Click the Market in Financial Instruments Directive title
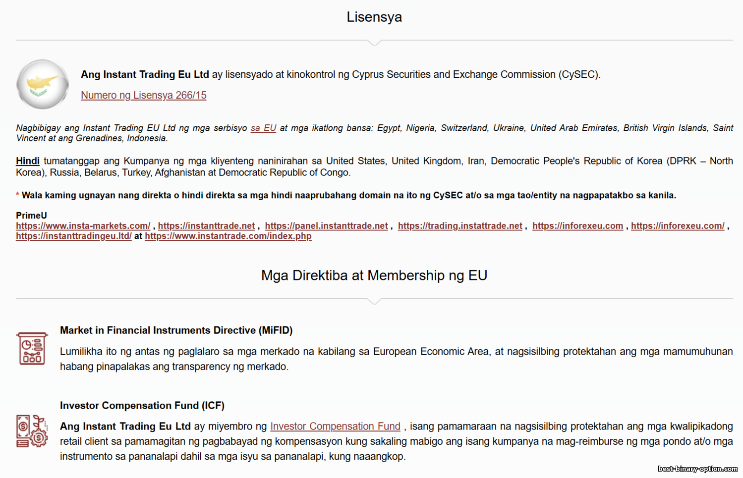The height and width of the screenshot is (478, 743). coord(176,330)
